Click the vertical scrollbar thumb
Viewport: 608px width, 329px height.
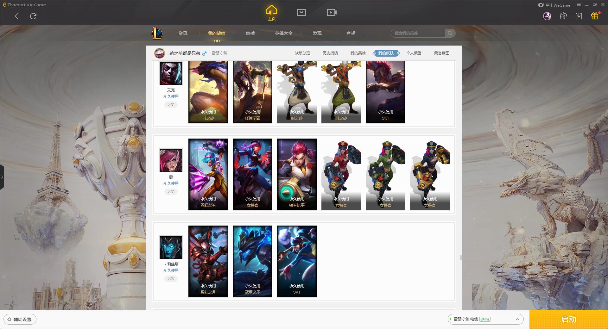point(460,258)
